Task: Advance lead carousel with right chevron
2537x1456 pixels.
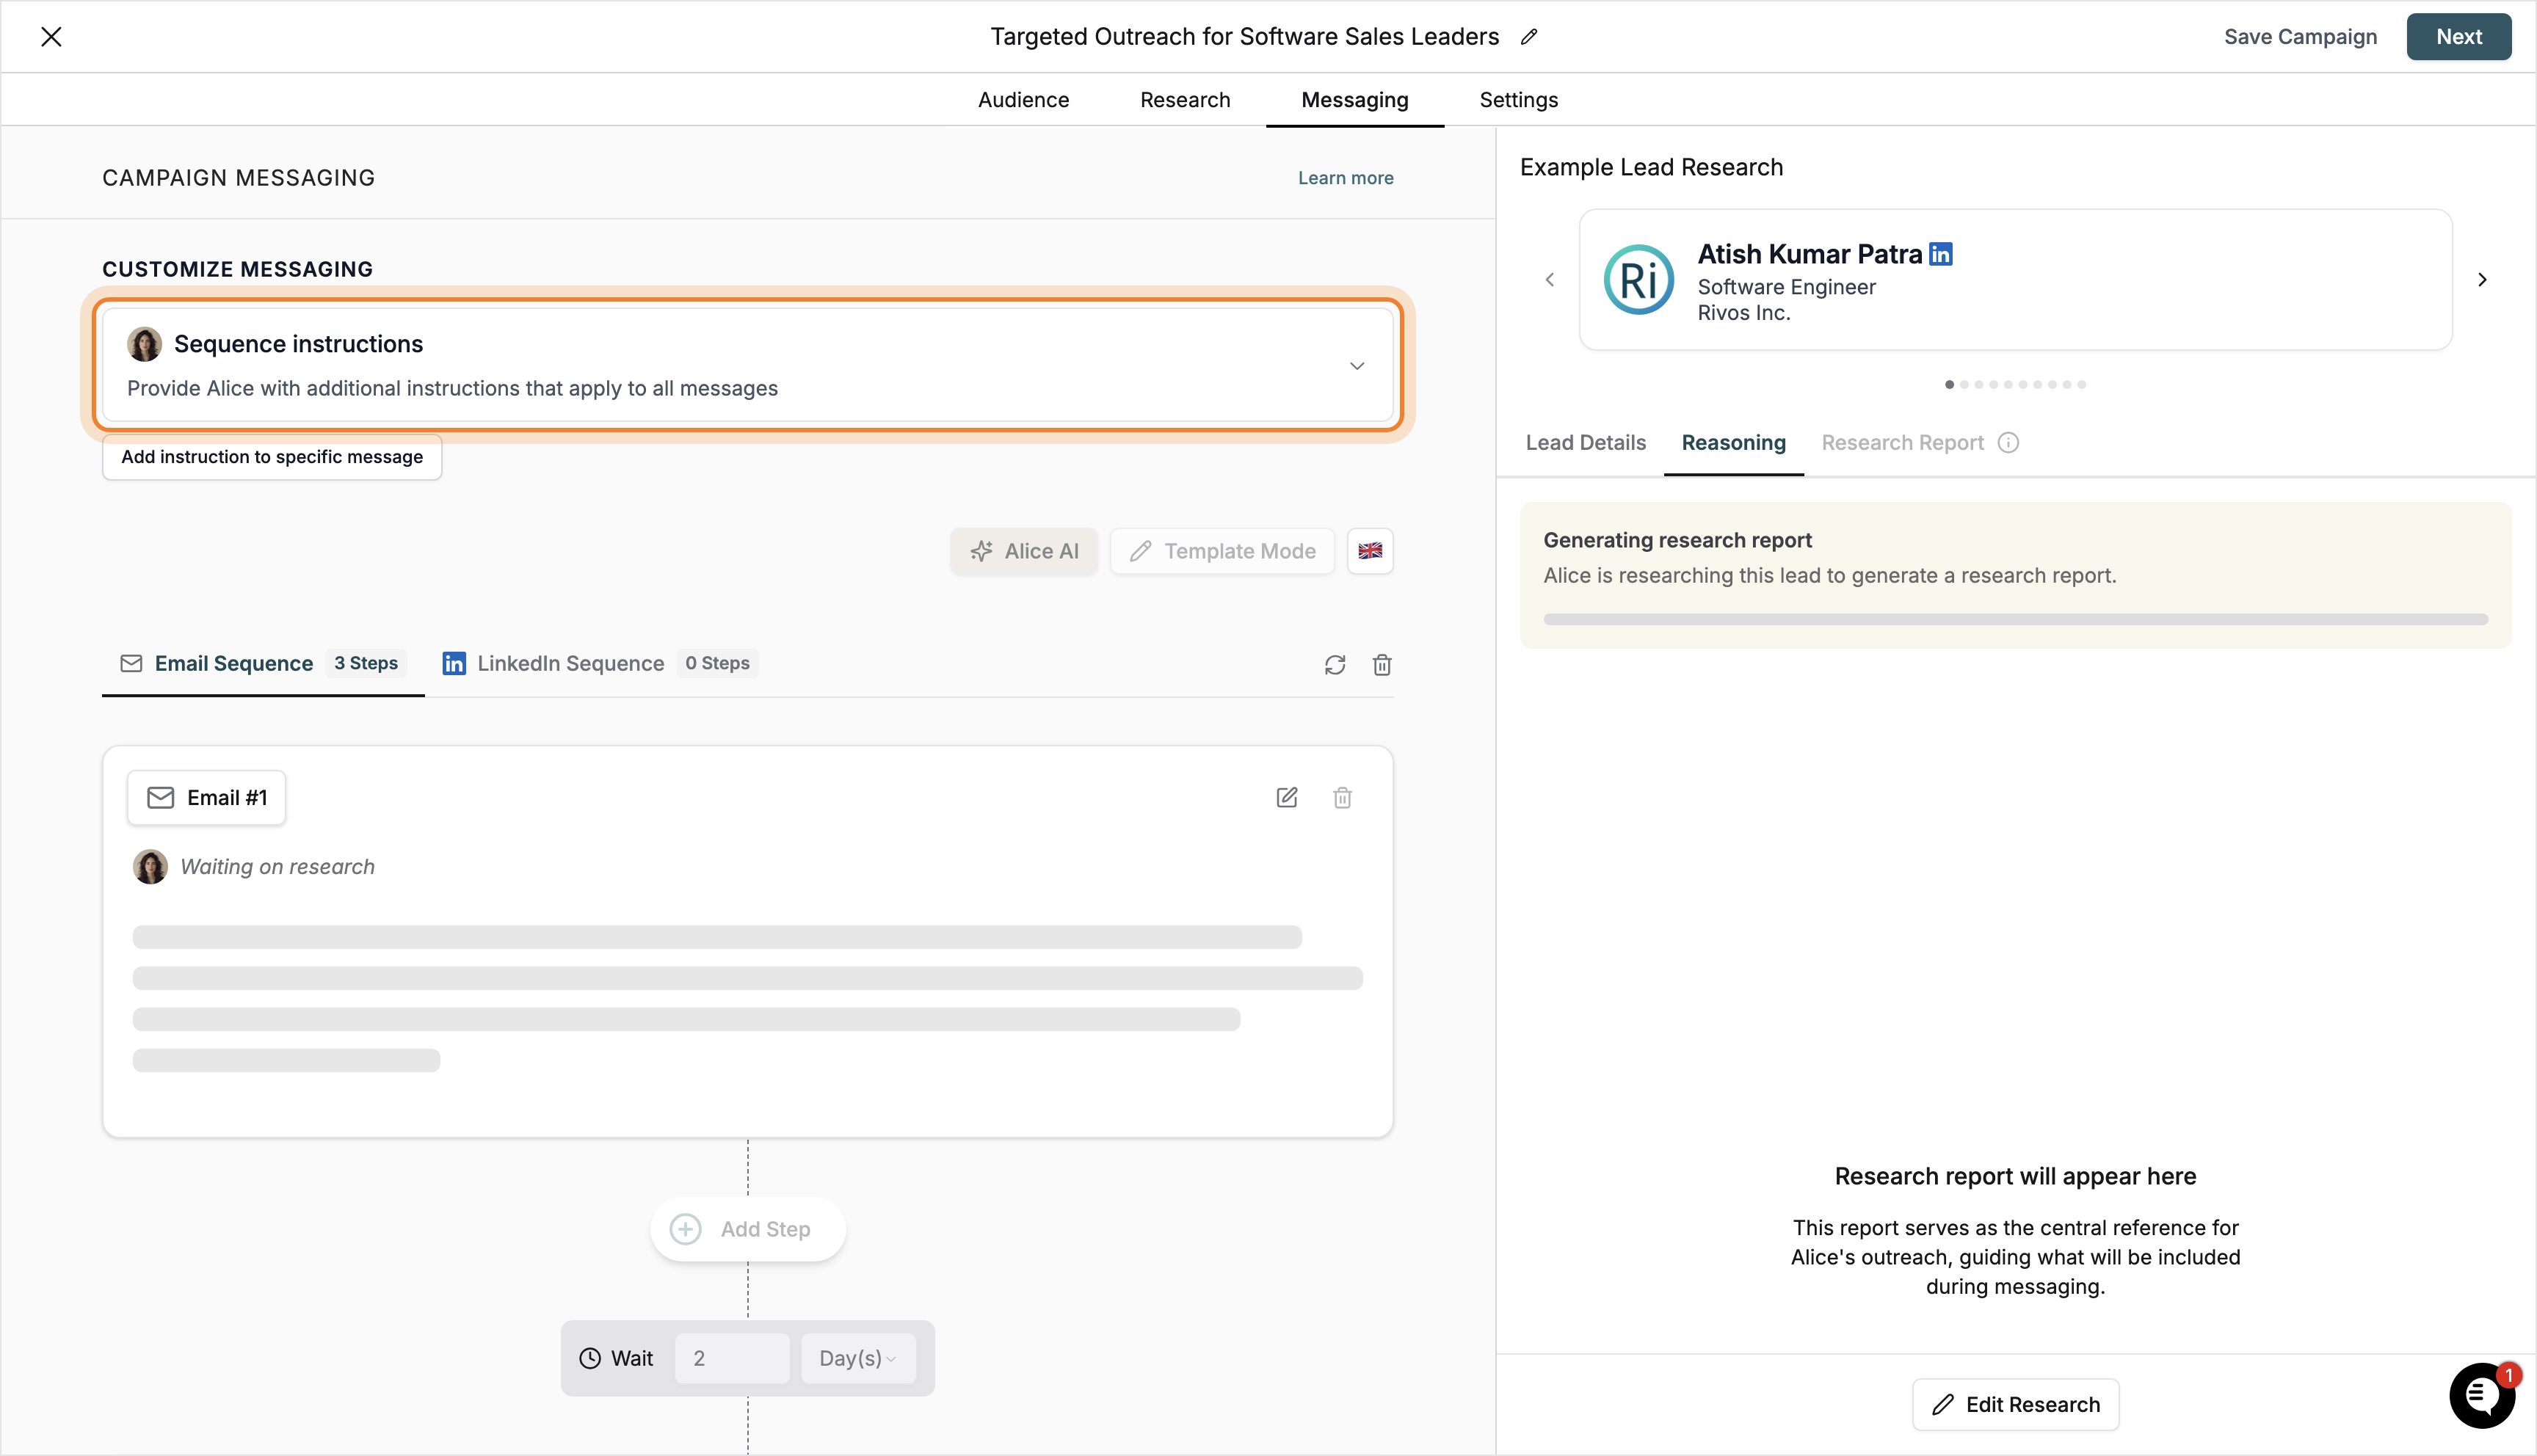Action: pos(2482,279)
